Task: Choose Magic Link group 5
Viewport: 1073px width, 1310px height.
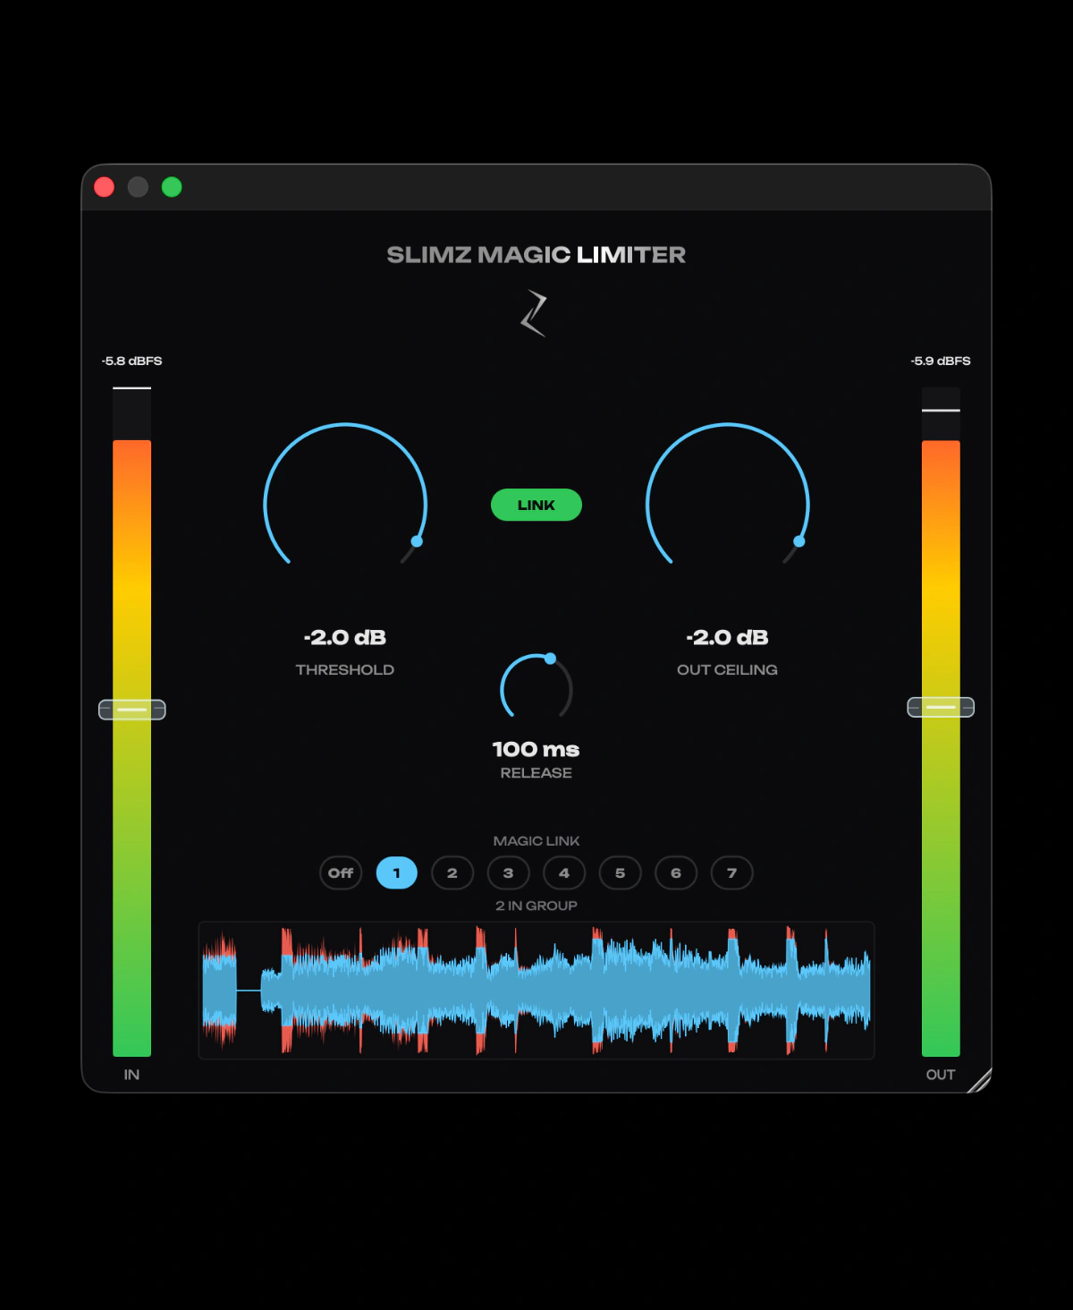Action: (x=621, y=872)
